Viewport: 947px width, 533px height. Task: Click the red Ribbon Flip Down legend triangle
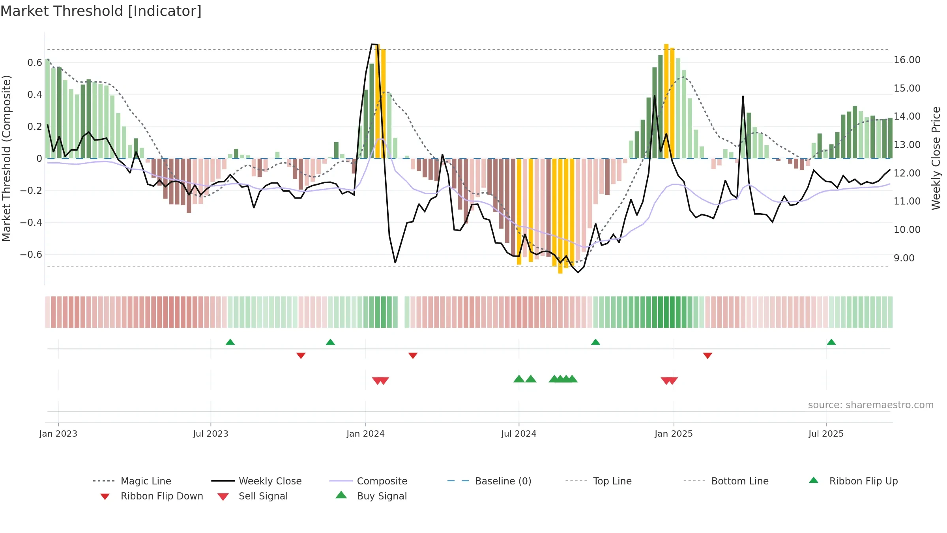tap(105, 497)
